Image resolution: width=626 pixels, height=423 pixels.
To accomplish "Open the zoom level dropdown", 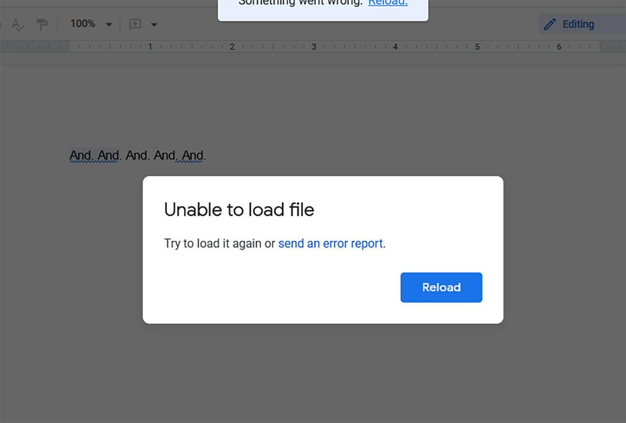I will [x=109, y=23].
